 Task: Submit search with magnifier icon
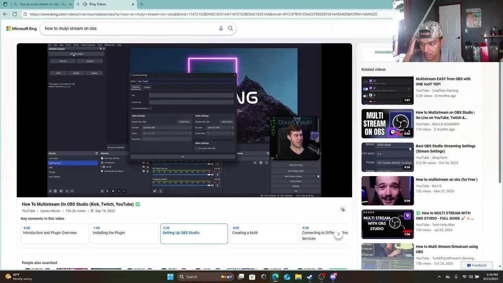coord(231,28)
